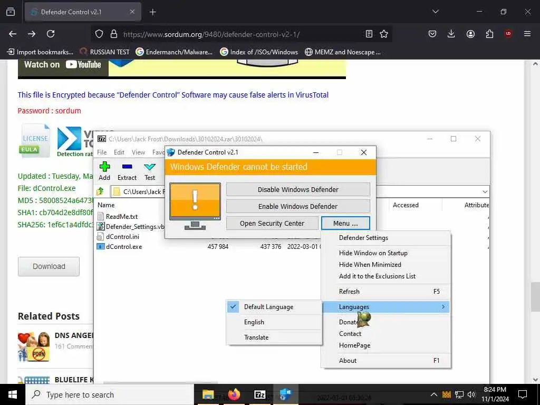Select the checked Default Language option
Screen dimensions: 540x405
pyautogui.click(x=274, y=307)
